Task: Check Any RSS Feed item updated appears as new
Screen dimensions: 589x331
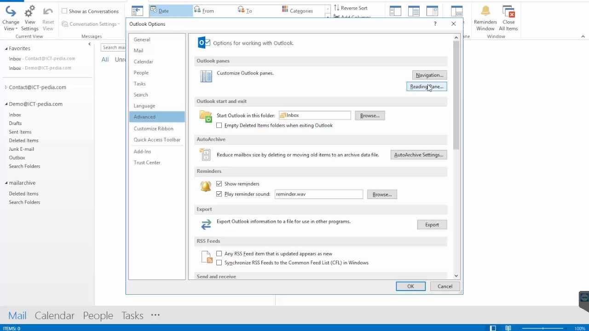Action: pyautogui.click(x=219, y=254)
